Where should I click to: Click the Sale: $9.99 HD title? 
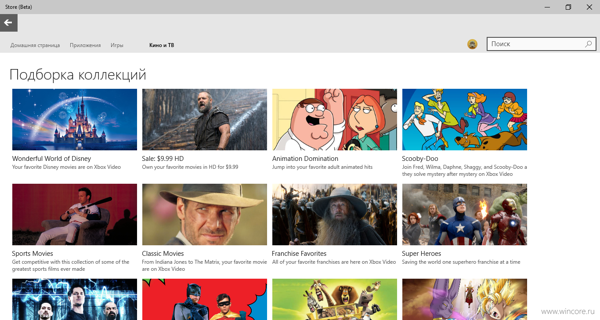click(x=163, y=159)
